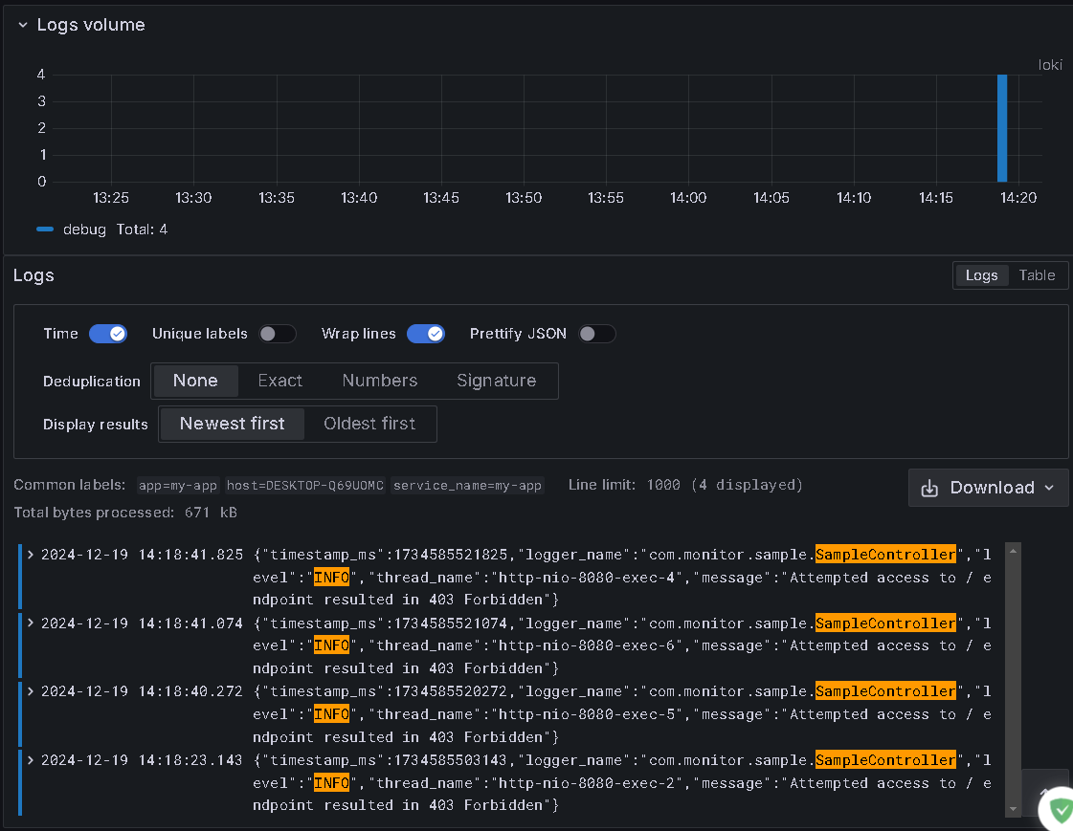Disable the Wrap lines toggle
Screen dimensions: 1073x831
pyautogui.click(x=426, y=334)
